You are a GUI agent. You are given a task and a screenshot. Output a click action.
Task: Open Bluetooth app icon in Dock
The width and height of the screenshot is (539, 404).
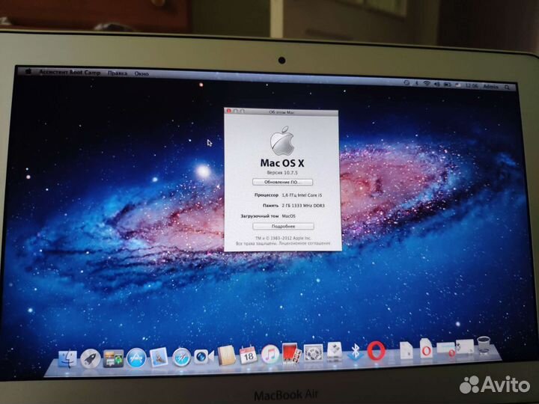pyautogui.click(x=356, y=352)
